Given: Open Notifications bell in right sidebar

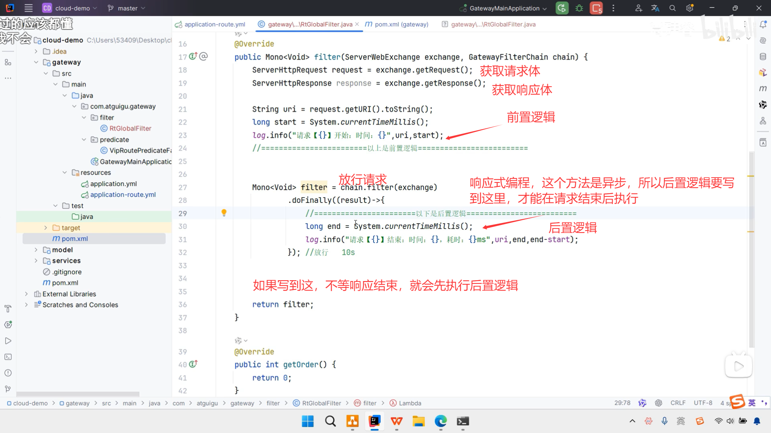Looking at the screenshot, I should pos(763,24).
